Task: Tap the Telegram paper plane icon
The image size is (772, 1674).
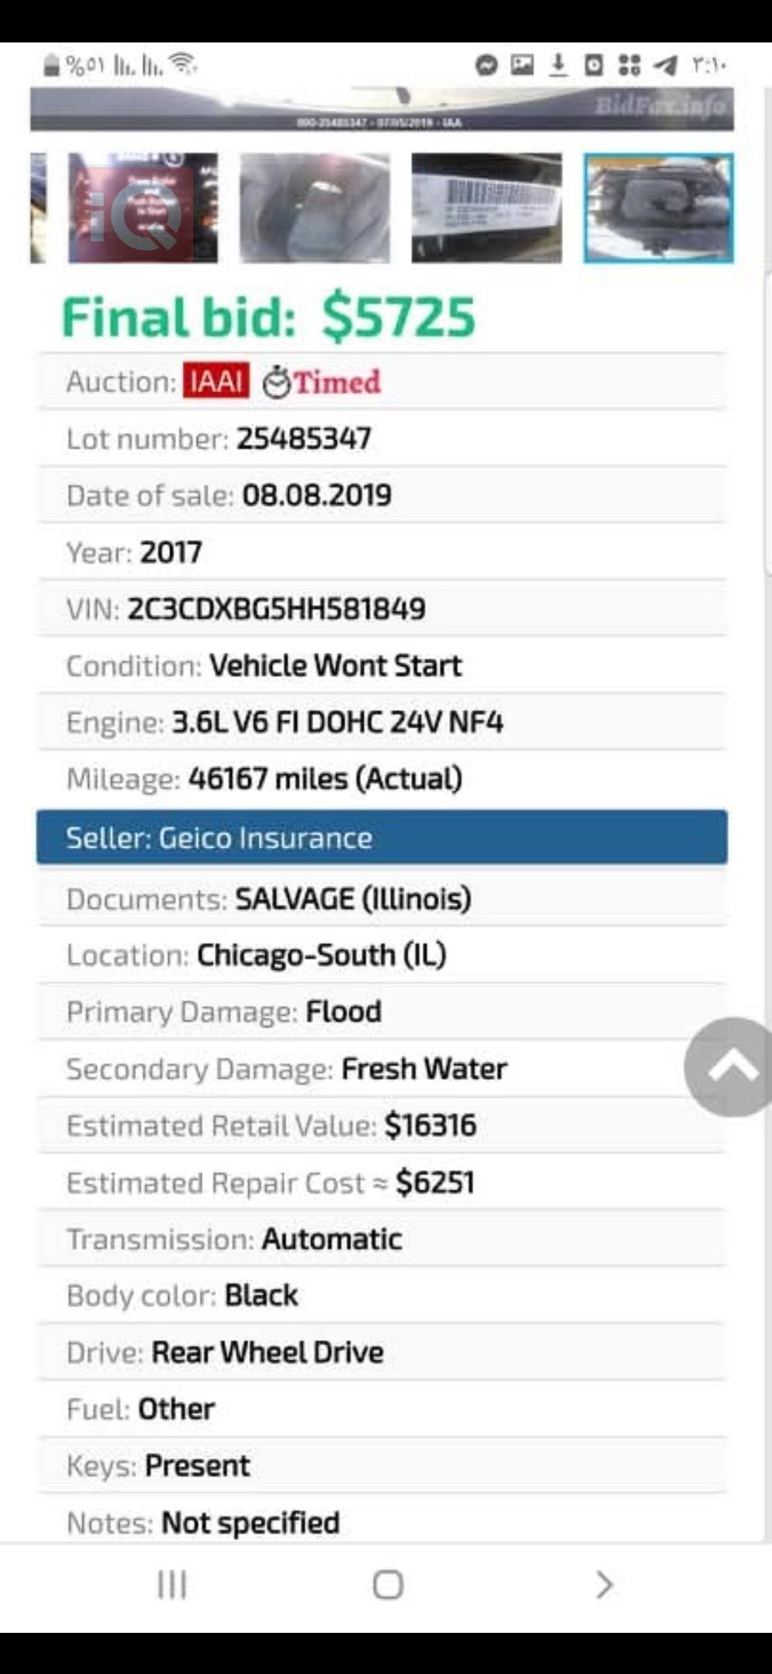Action: pyautogui.click(x=665, y=66)
